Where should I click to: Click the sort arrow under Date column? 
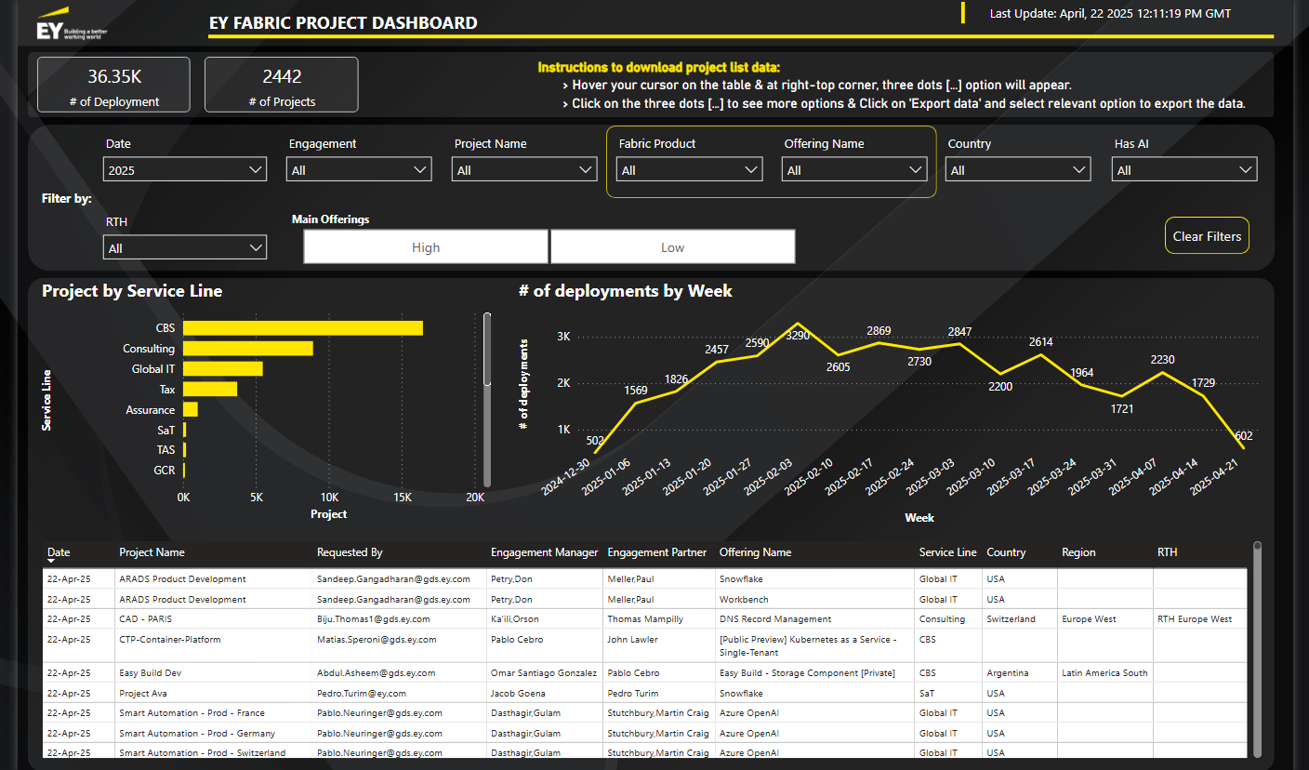[x=50, y=562]
